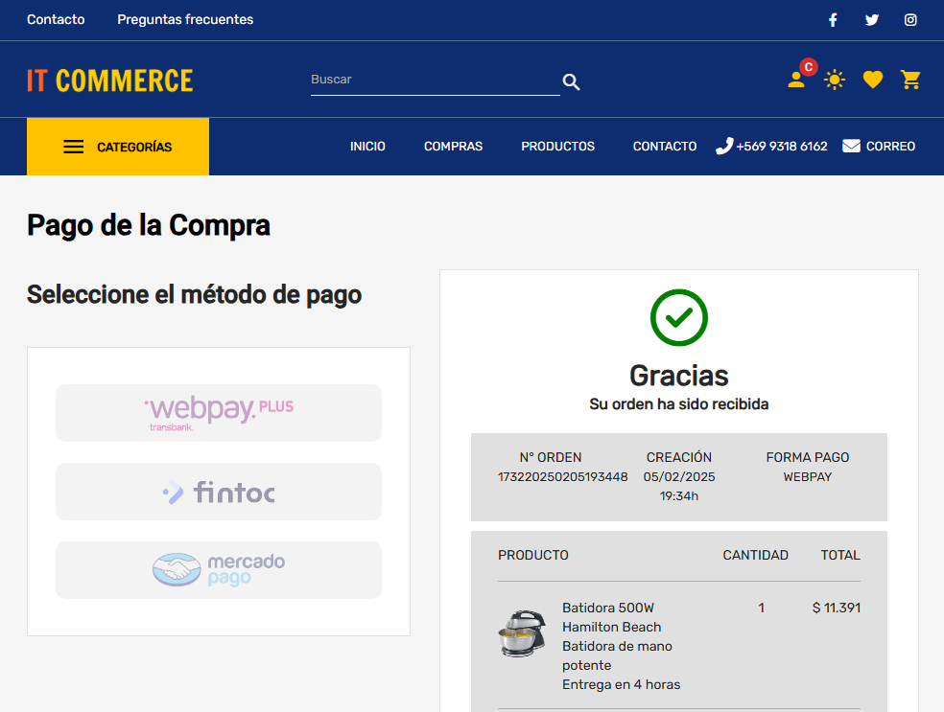
Task: Open the PRODUCTOS menu item
Action: 557,147
